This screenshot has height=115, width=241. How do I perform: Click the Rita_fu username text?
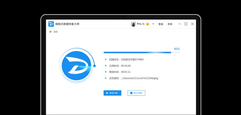coord(141,24)
